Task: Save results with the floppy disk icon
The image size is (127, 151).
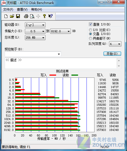Action: point(18,16)
